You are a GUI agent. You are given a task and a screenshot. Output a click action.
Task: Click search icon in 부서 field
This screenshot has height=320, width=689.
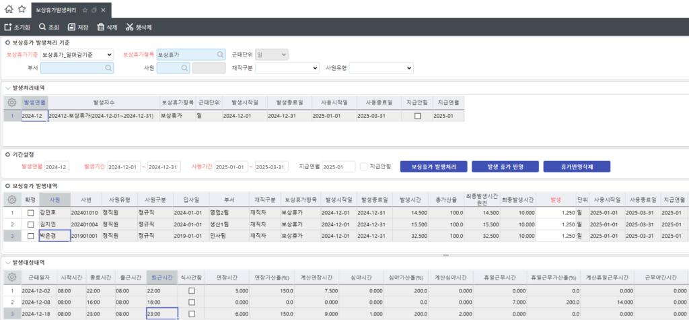coord(108,68)
